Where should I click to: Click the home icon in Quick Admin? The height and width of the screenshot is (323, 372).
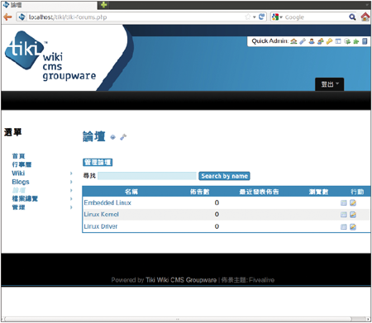293,41
